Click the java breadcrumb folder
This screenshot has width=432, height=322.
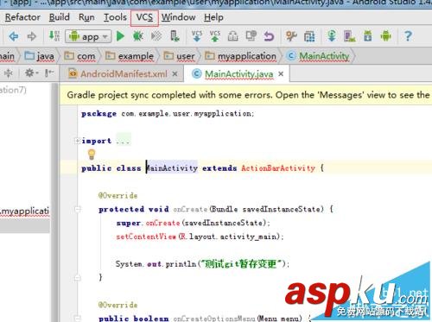(39, 56)
